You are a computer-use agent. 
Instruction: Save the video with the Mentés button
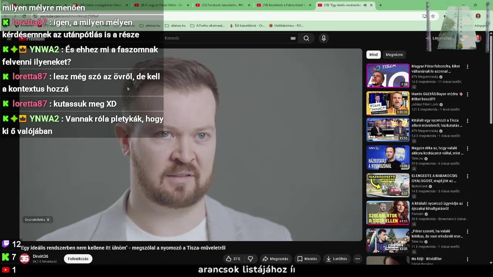[x=307, y=259]
